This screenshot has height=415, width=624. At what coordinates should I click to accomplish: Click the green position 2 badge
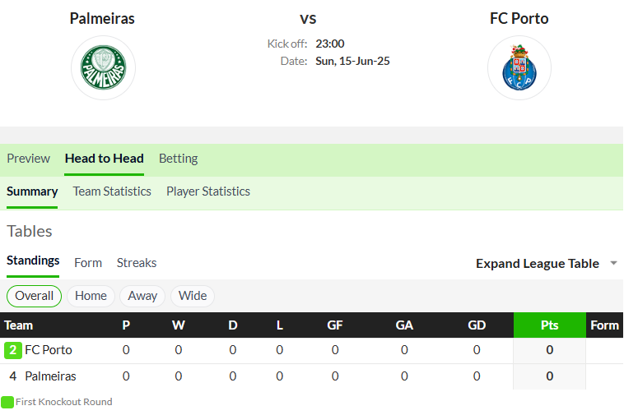pyautogui.click(x=12, y=350)
